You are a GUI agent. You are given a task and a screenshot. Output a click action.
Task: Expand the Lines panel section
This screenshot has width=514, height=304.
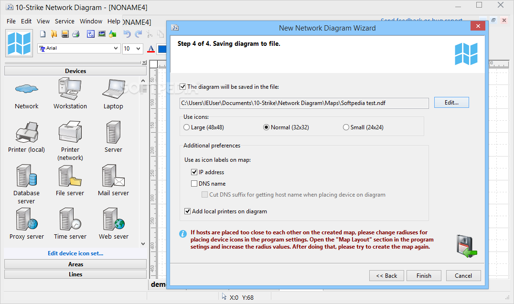coord(75,274)
